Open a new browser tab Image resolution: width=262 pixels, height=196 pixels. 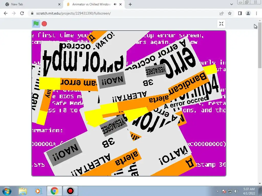pos(130,4)
